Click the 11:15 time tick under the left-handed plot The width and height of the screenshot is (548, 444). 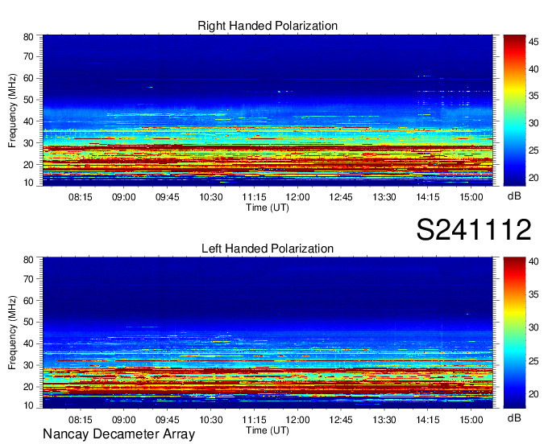click(254, 420)
